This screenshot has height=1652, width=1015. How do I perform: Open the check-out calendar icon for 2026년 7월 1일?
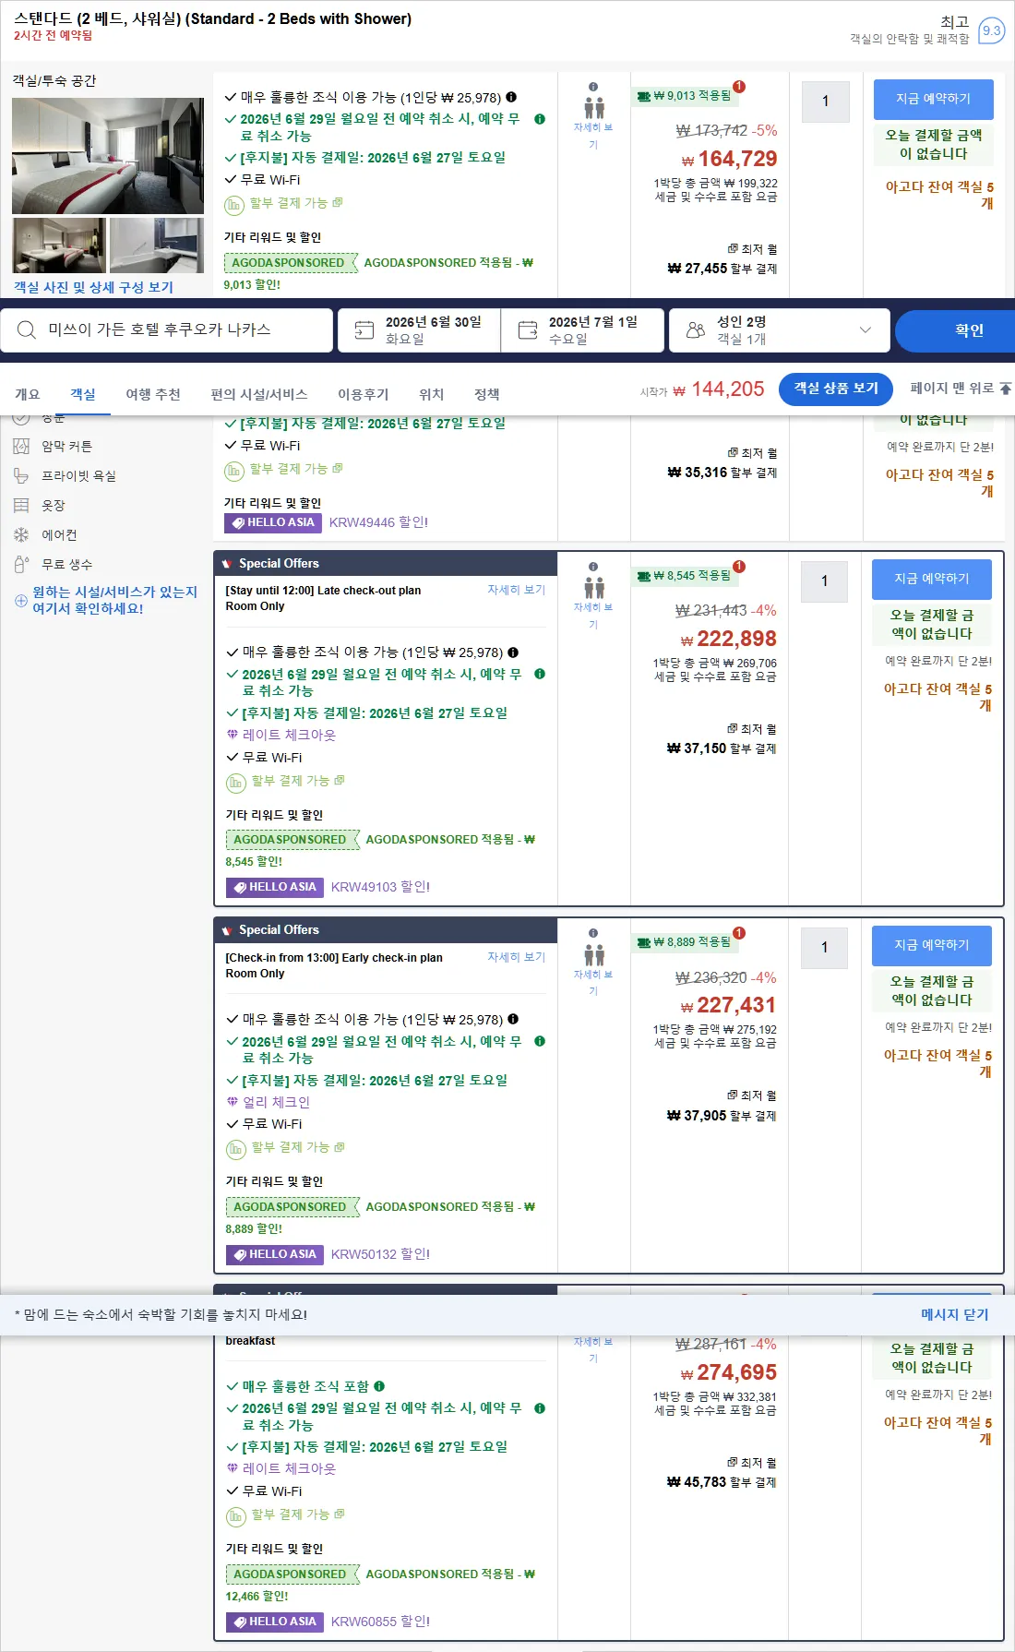(528, 330)
